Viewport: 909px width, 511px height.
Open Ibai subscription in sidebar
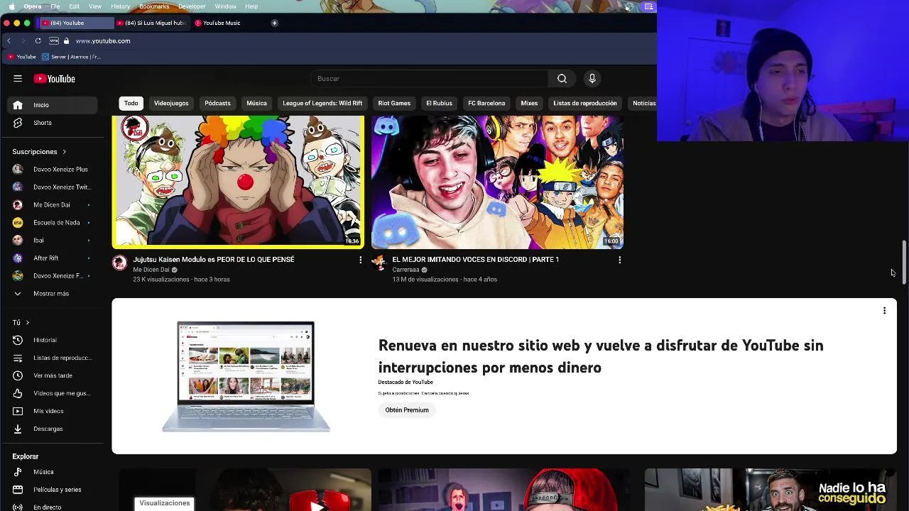(53, 241)
